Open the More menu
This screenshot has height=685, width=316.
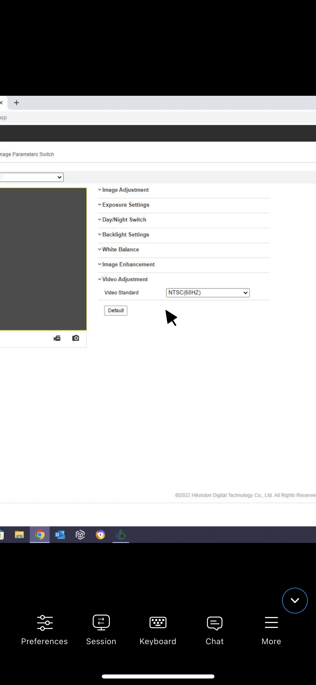271,629
